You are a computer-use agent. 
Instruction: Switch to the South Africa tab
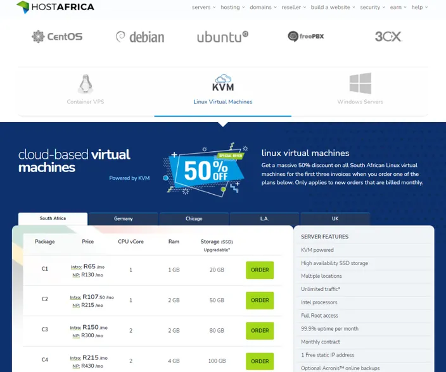pyautogui.click(x=53, y=218)
